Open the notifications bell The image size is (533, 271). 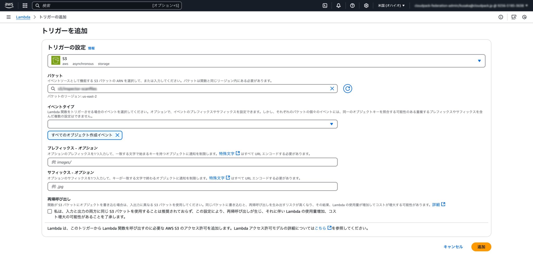coord(339,5)
